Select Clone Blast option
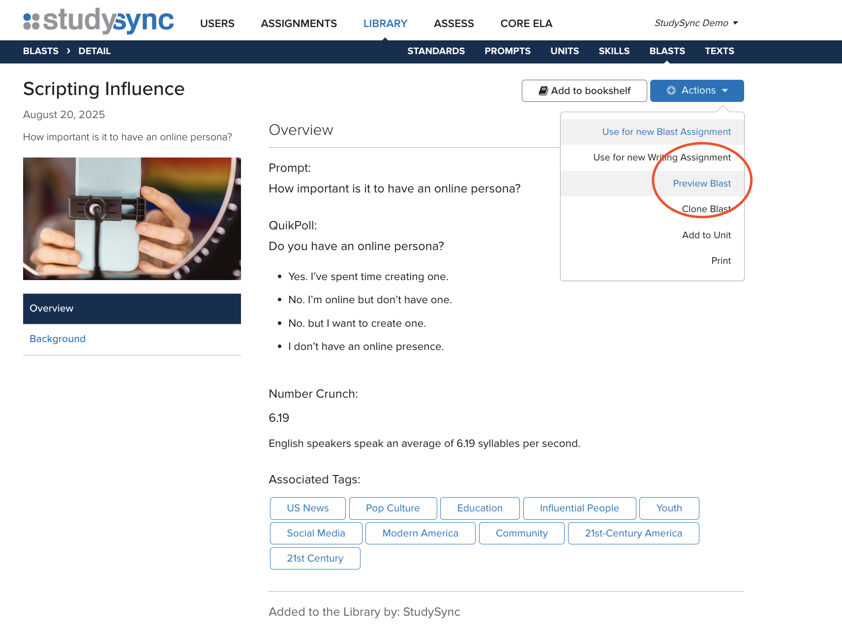 pyautogui.click(x=706, y=209)
